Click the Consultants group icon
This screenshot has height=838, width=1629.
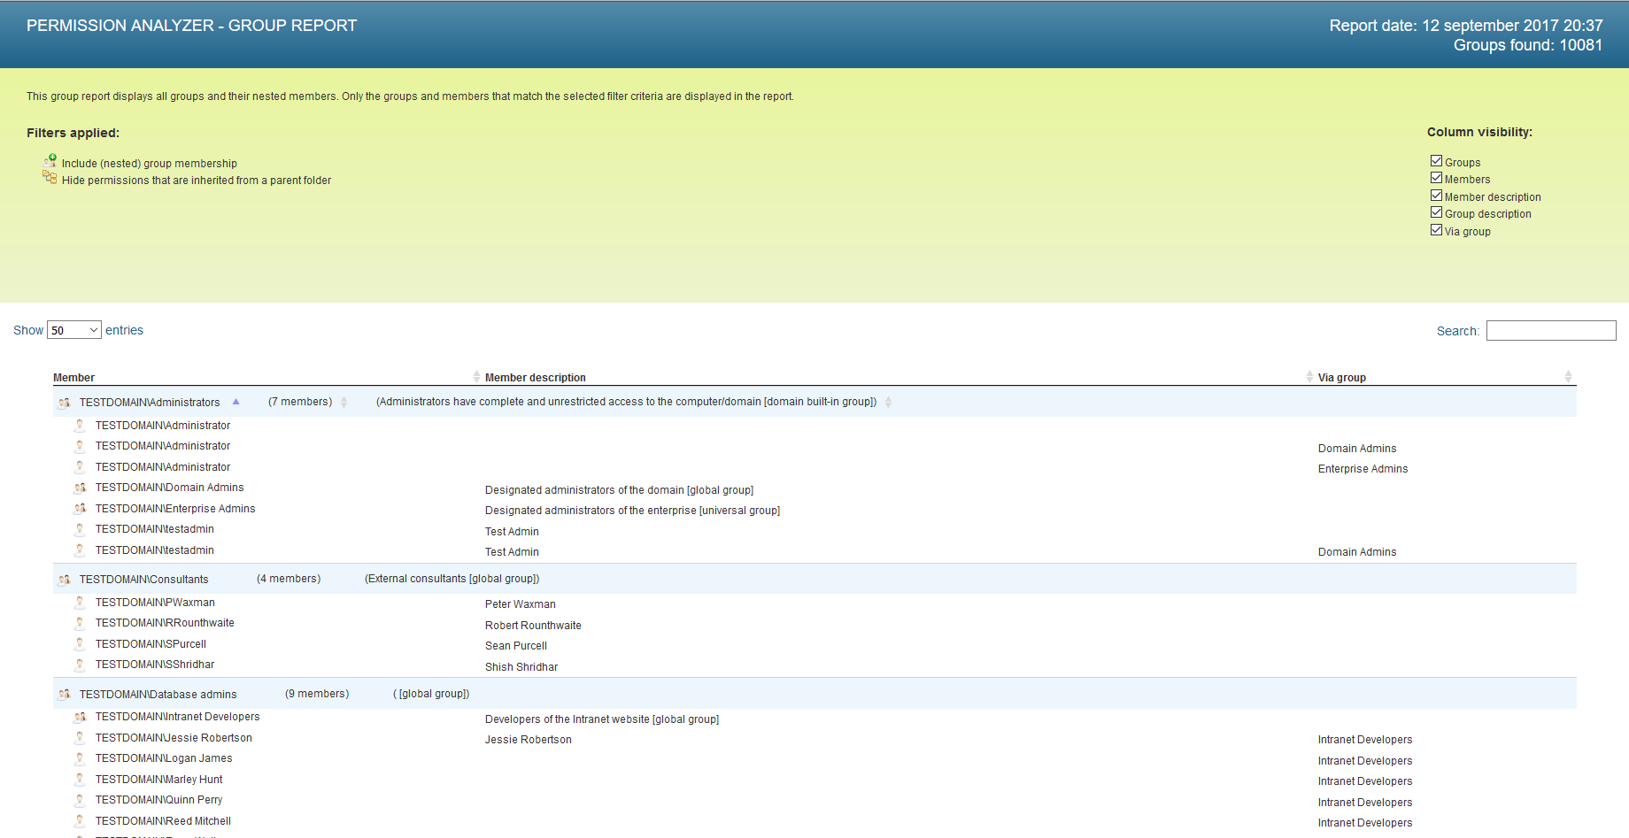tap(65, 580)
